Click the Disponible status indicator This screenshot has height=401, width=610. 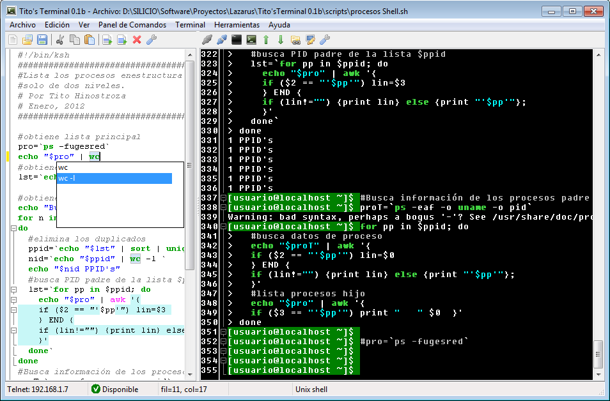tap(115, 389)
